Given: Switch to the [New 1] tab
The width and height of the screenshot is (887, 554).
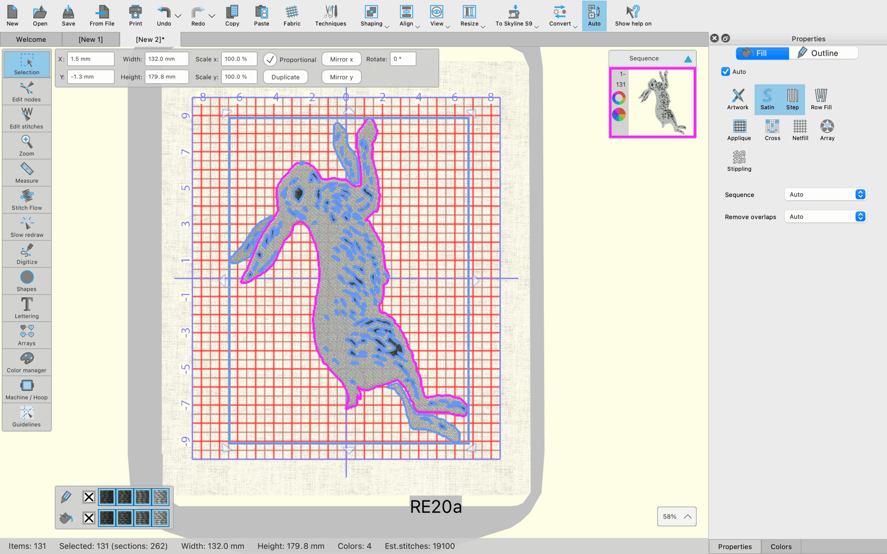Looking at the screenshot, I should point(90,39).
